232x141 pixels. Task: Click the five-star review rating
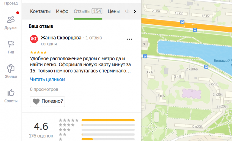coord(38,52)
